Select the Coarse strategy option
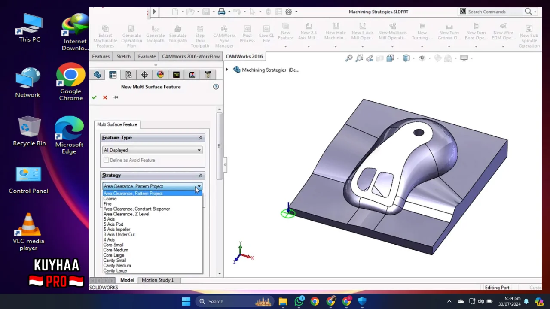Viewport: 550px width, 309px height. (153, 199)
